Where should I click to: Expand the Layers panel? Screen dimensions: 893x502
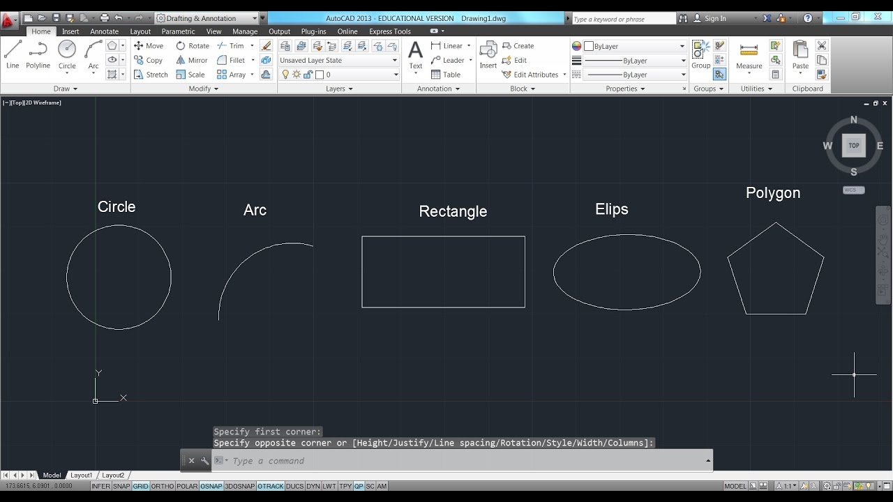(339, 89)
